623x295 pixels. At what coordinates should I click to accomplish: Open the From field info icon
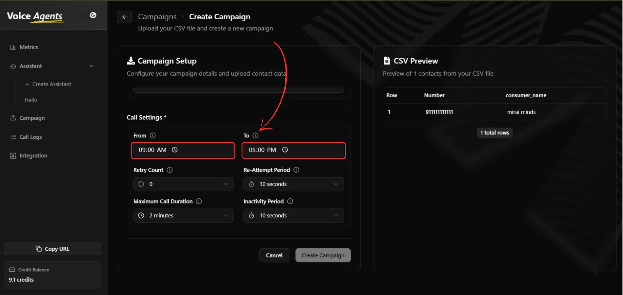(x=152, y=135)
